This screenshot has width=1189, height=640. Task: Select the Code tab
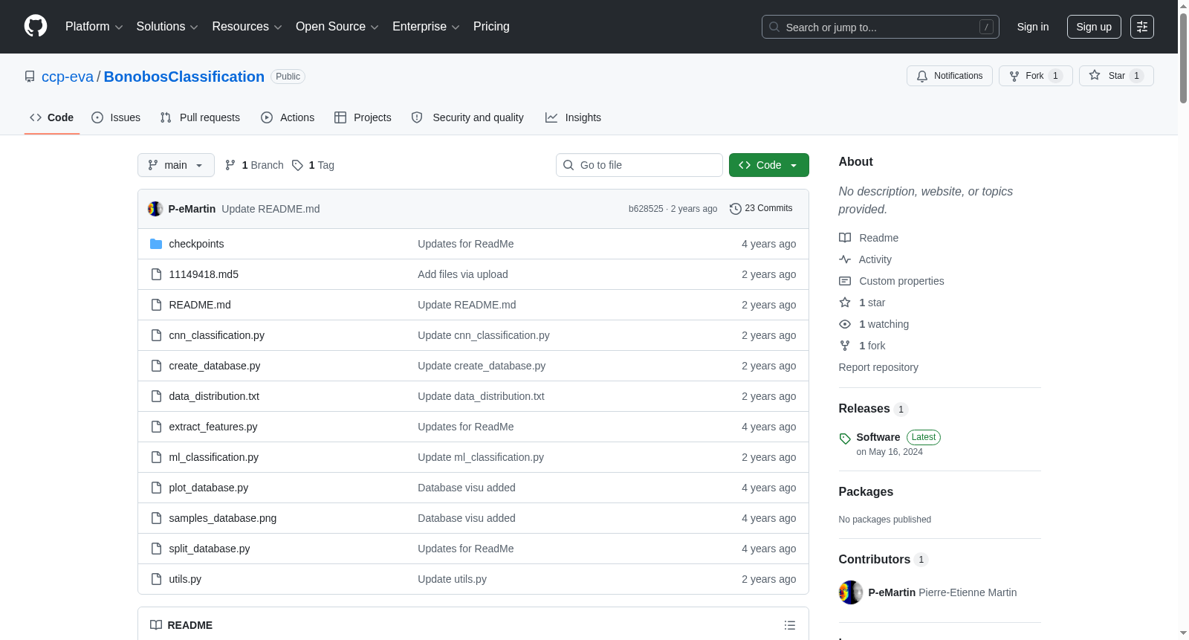click(52, 117)
